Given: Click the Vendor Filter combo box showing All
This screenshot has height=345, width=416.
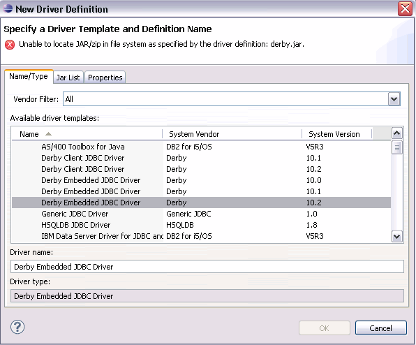Looking at the screenshot, I should tap(231, 99).
